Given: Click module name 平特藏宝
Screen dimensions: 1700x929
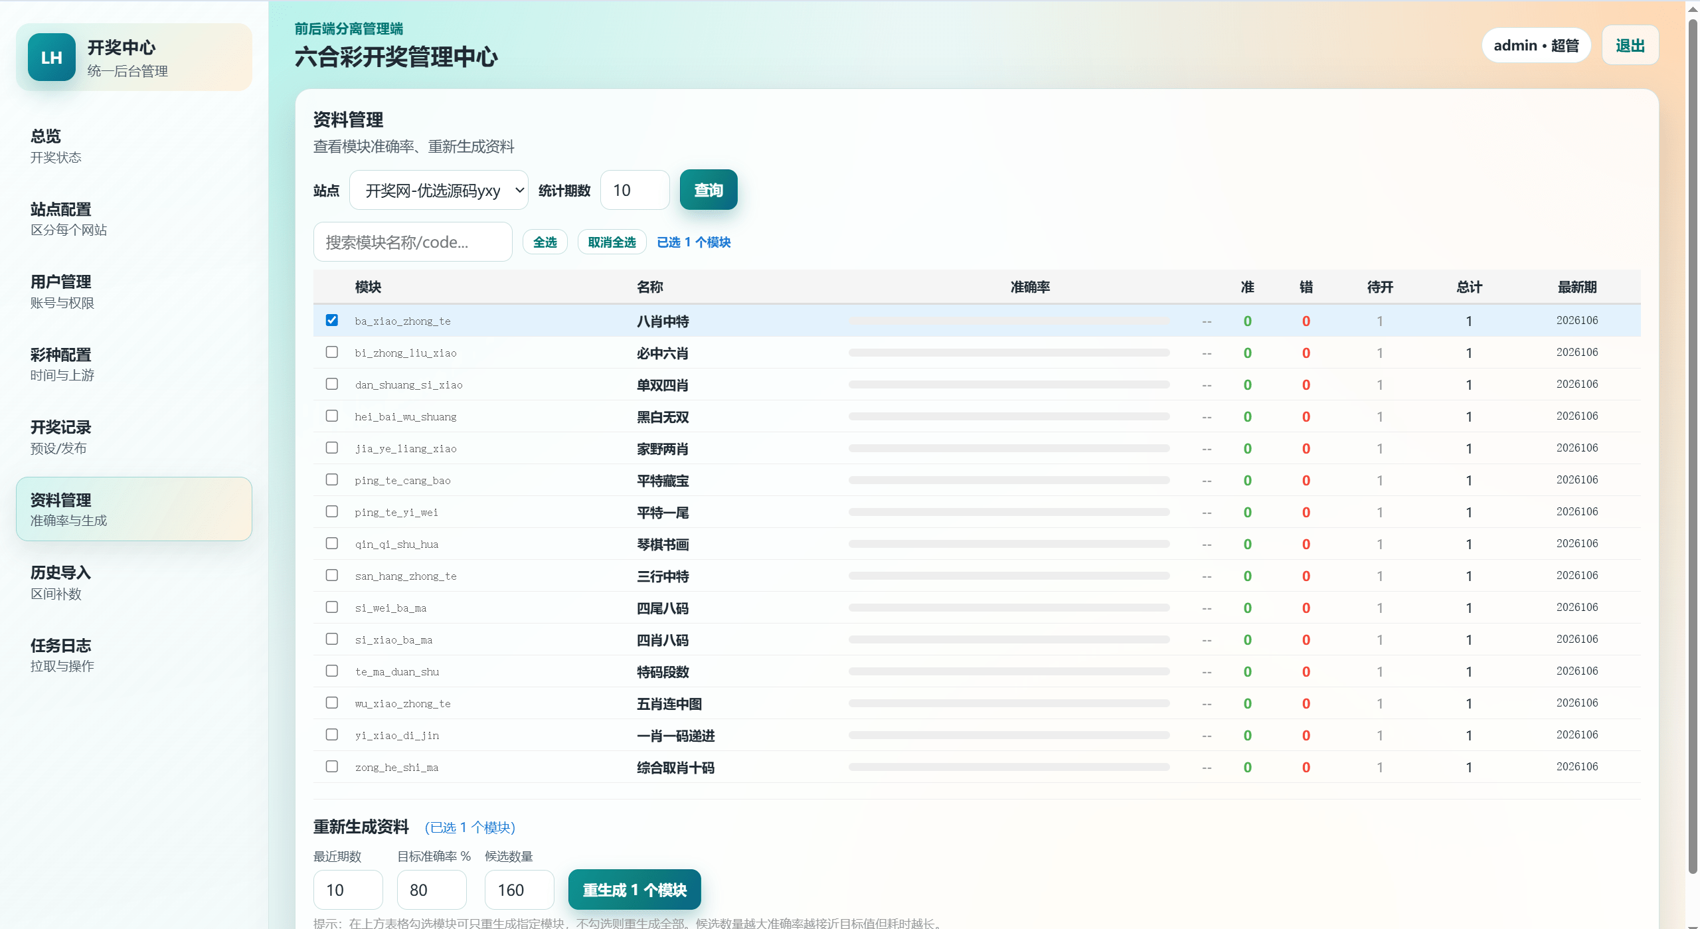Looking at the screenshot, I should 663,481.
